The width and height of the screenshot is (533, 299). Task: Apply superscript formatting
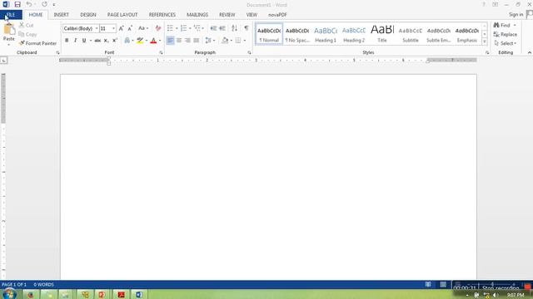pos(115,41)
